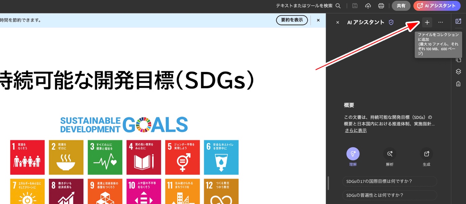Click the copy pages icon in sidebar
Viewport: 466px width, 204px height.
pos(458,59)
